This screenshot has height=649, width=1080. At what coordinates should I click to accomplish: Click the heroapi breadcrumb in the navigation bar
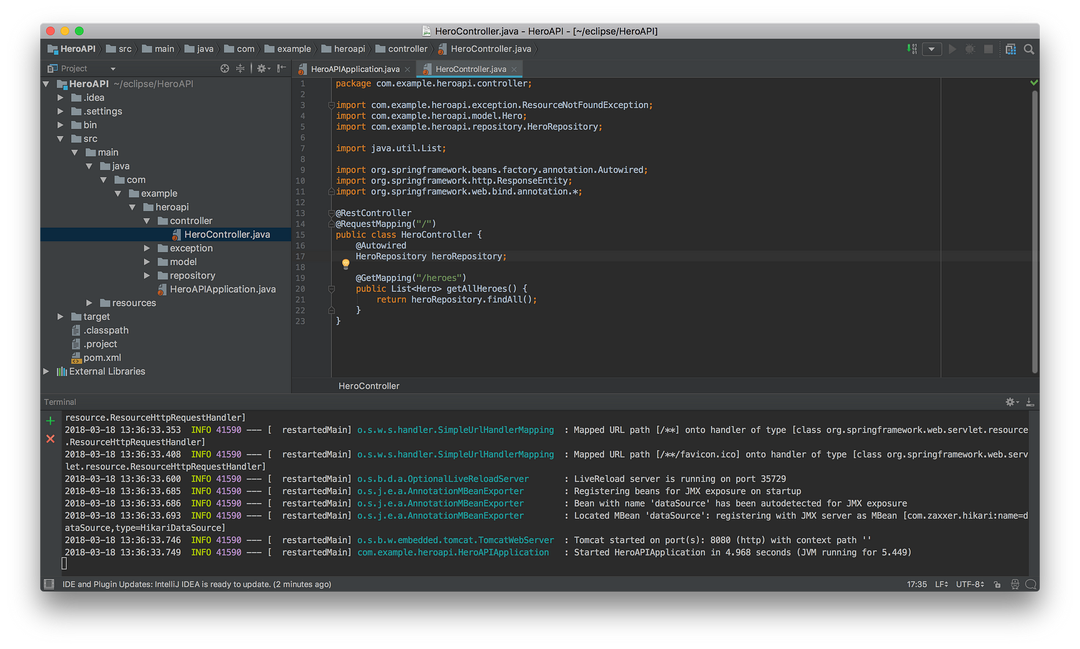point(343,49)
